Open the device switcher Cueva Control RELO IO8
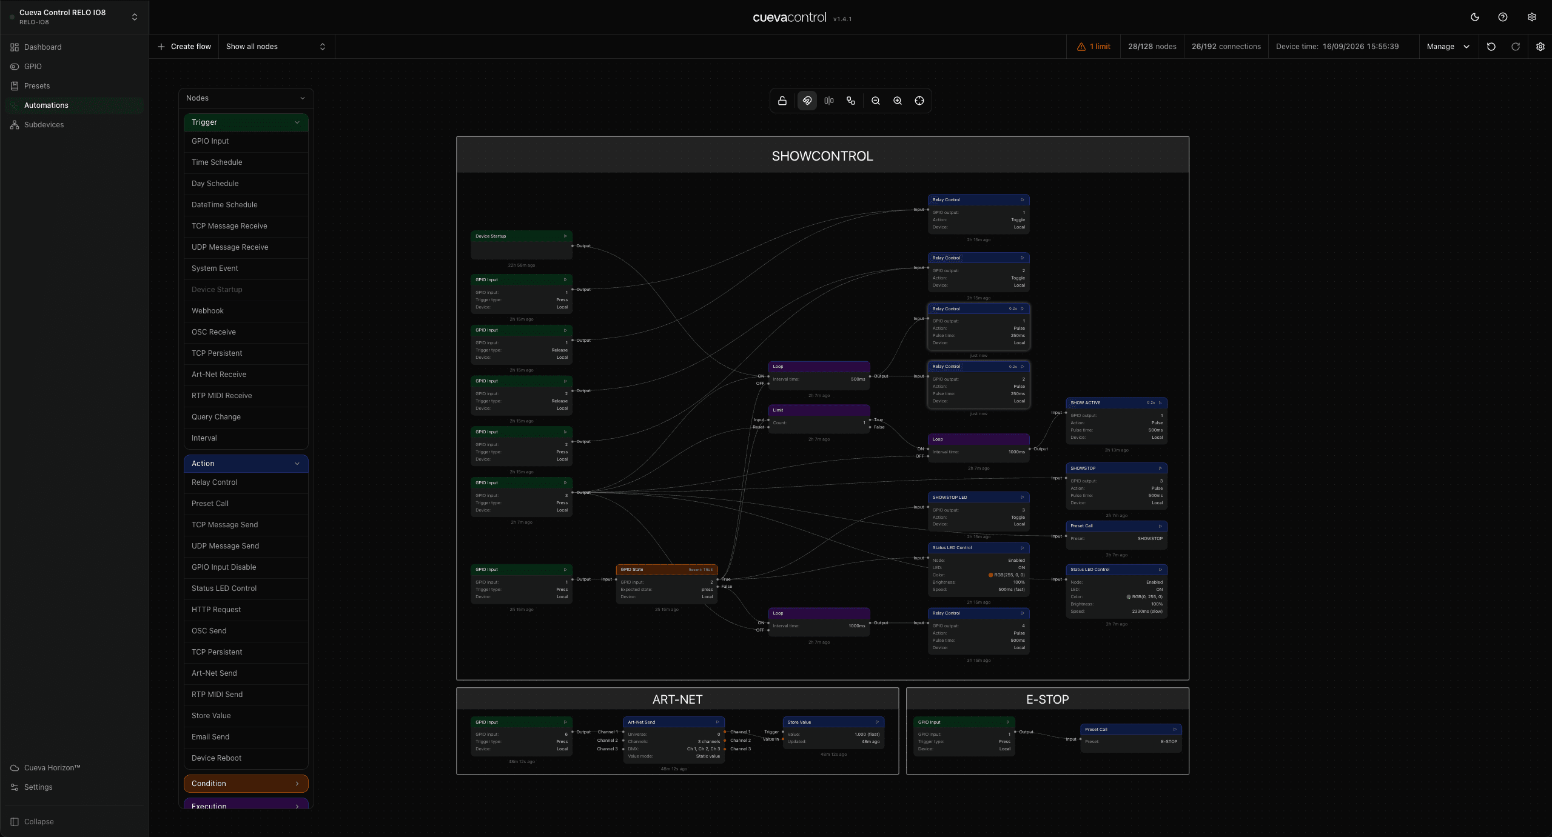Screen dimensions: 1552x837 [75, 17]
